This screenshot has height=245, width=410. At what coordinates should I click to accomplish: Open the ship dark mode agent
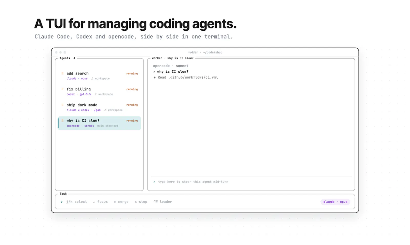click(x=99, y=107)
